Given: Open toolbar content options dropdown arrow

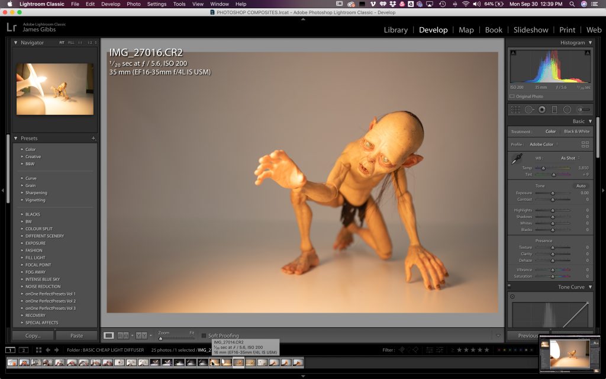Looking at the screenshot, I should [x=498, y=336].
